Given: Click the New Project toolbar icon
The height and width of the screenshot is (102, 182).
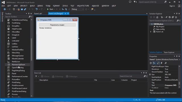Looking at the screenshot, I should (14, 9).
